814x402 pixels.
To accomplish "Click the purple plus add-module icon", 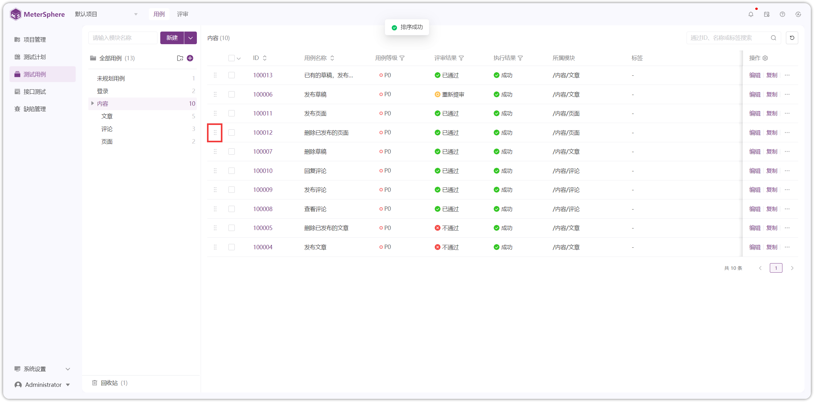I will coord(190,58).
